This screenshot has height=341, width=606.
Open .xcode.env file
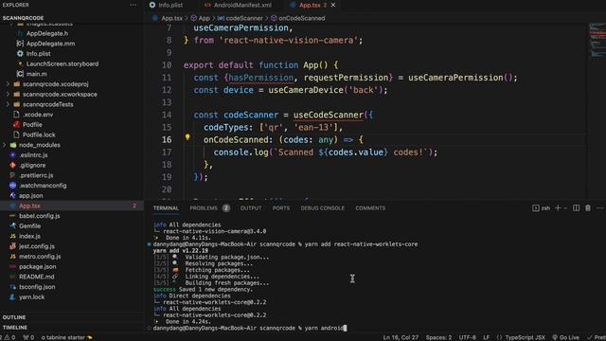tap(38, 115)
